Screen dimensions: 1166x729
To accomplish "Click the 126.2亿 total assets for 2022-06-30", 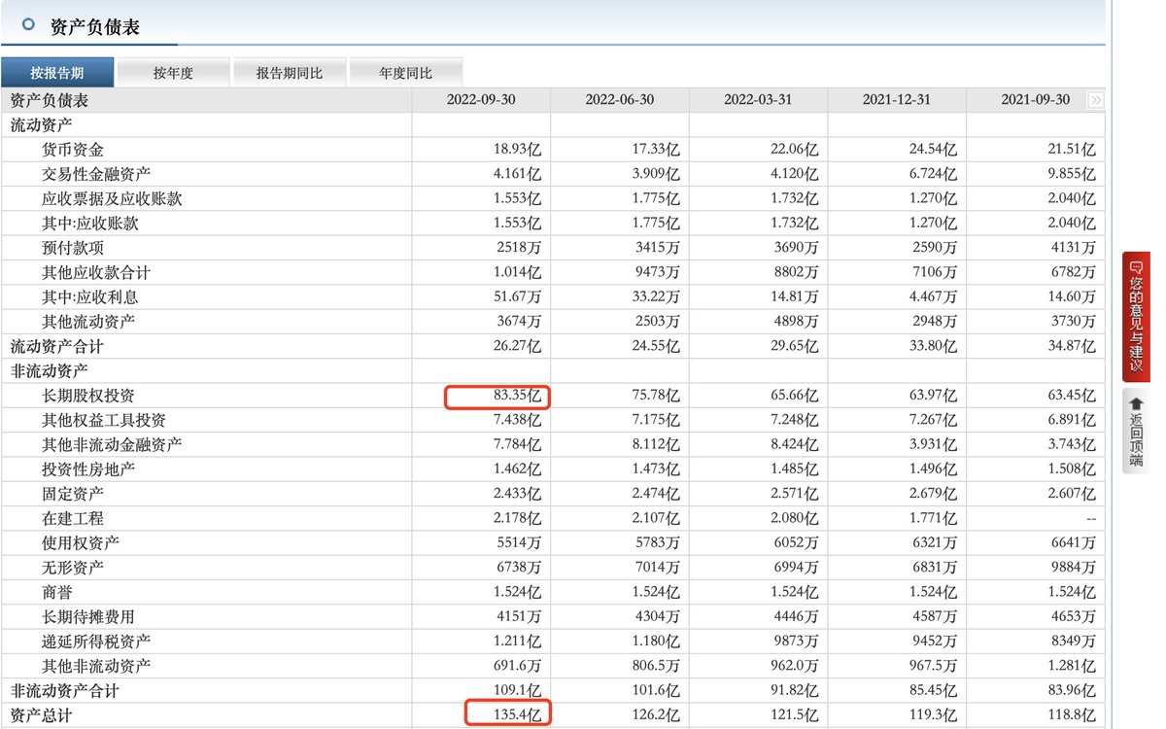I will tap(656, 715).
